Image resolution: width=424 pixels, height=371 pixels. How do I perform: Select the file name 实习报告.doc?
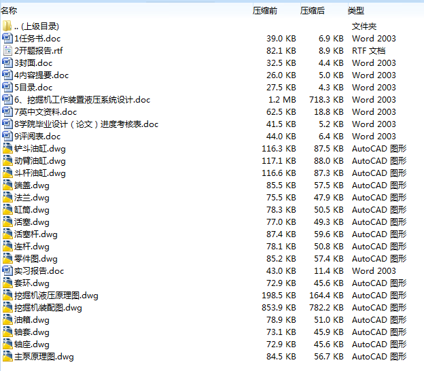click(39, 270)
